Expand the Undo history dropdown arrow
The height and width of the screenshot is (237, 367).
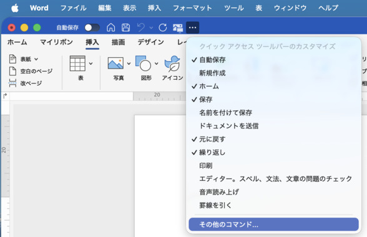coord(151,28)
